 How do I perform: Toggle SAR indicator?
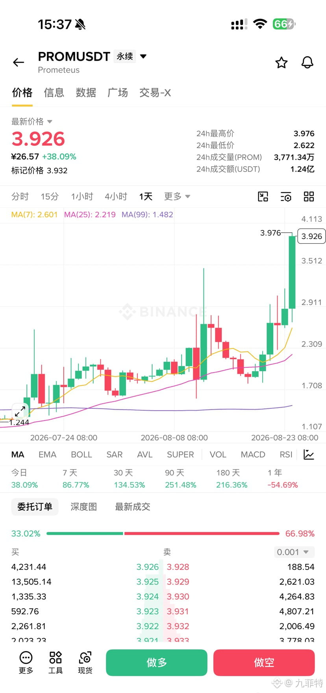[114, 454]
